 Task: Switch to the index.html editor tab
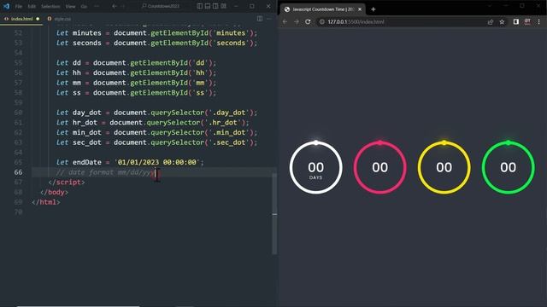click(x=21, y=19)
